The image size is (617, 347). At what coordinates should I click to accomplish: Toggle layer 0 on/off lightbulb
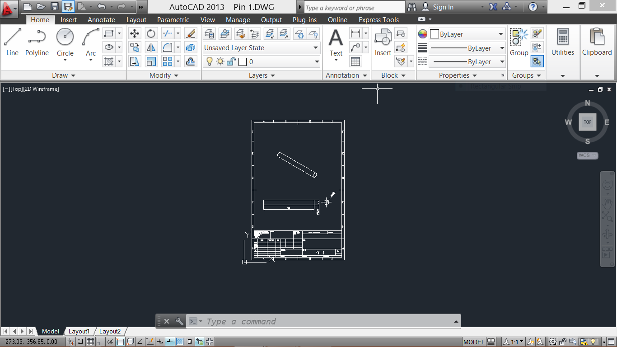[210, 62]
